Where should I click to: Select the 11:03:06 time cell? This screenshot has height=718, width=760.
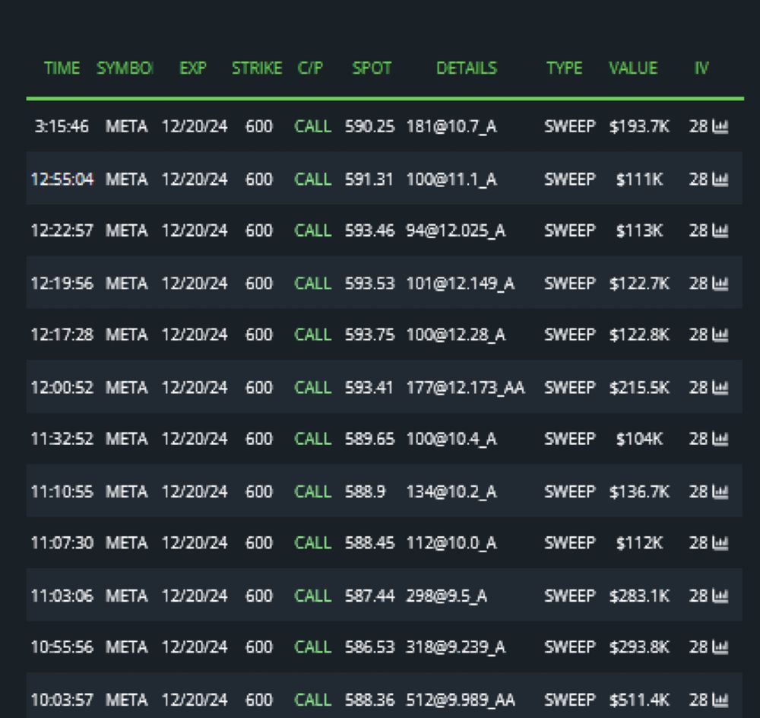(x=62, y=596)
